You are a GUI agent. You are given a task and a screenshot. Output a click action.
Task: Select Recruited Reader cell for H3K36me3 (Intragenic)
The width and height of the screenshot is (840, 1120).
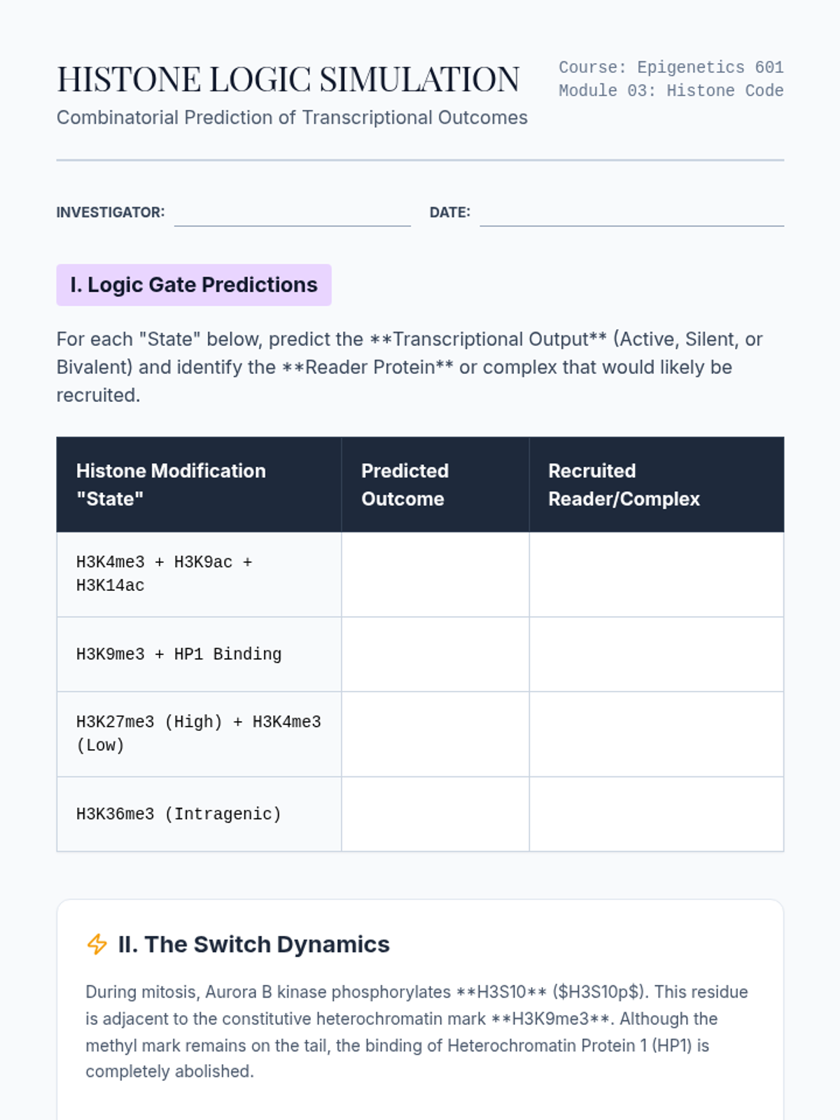click(x=656, y=813)
